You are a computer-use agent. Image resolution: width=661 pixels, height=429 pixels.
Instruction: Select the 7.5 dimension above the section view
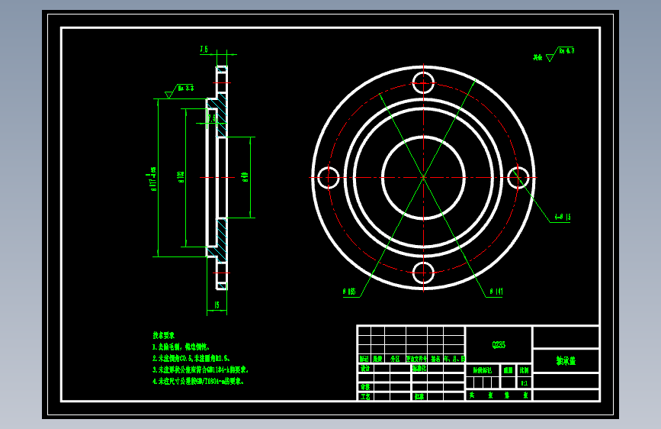[x=204, y=50]
